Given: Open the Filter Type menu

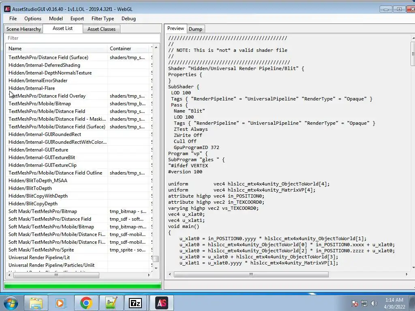Looking at the screenshot, I should [103, 19].
